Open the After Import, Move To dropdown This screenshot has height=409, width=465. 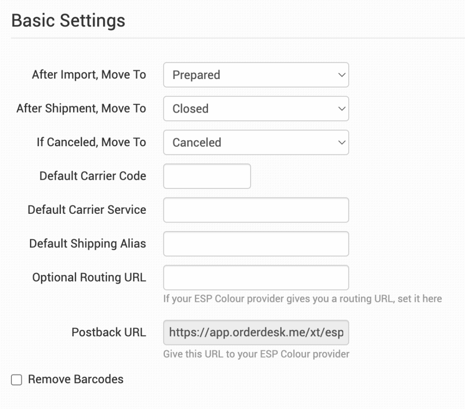coord(256,75)
